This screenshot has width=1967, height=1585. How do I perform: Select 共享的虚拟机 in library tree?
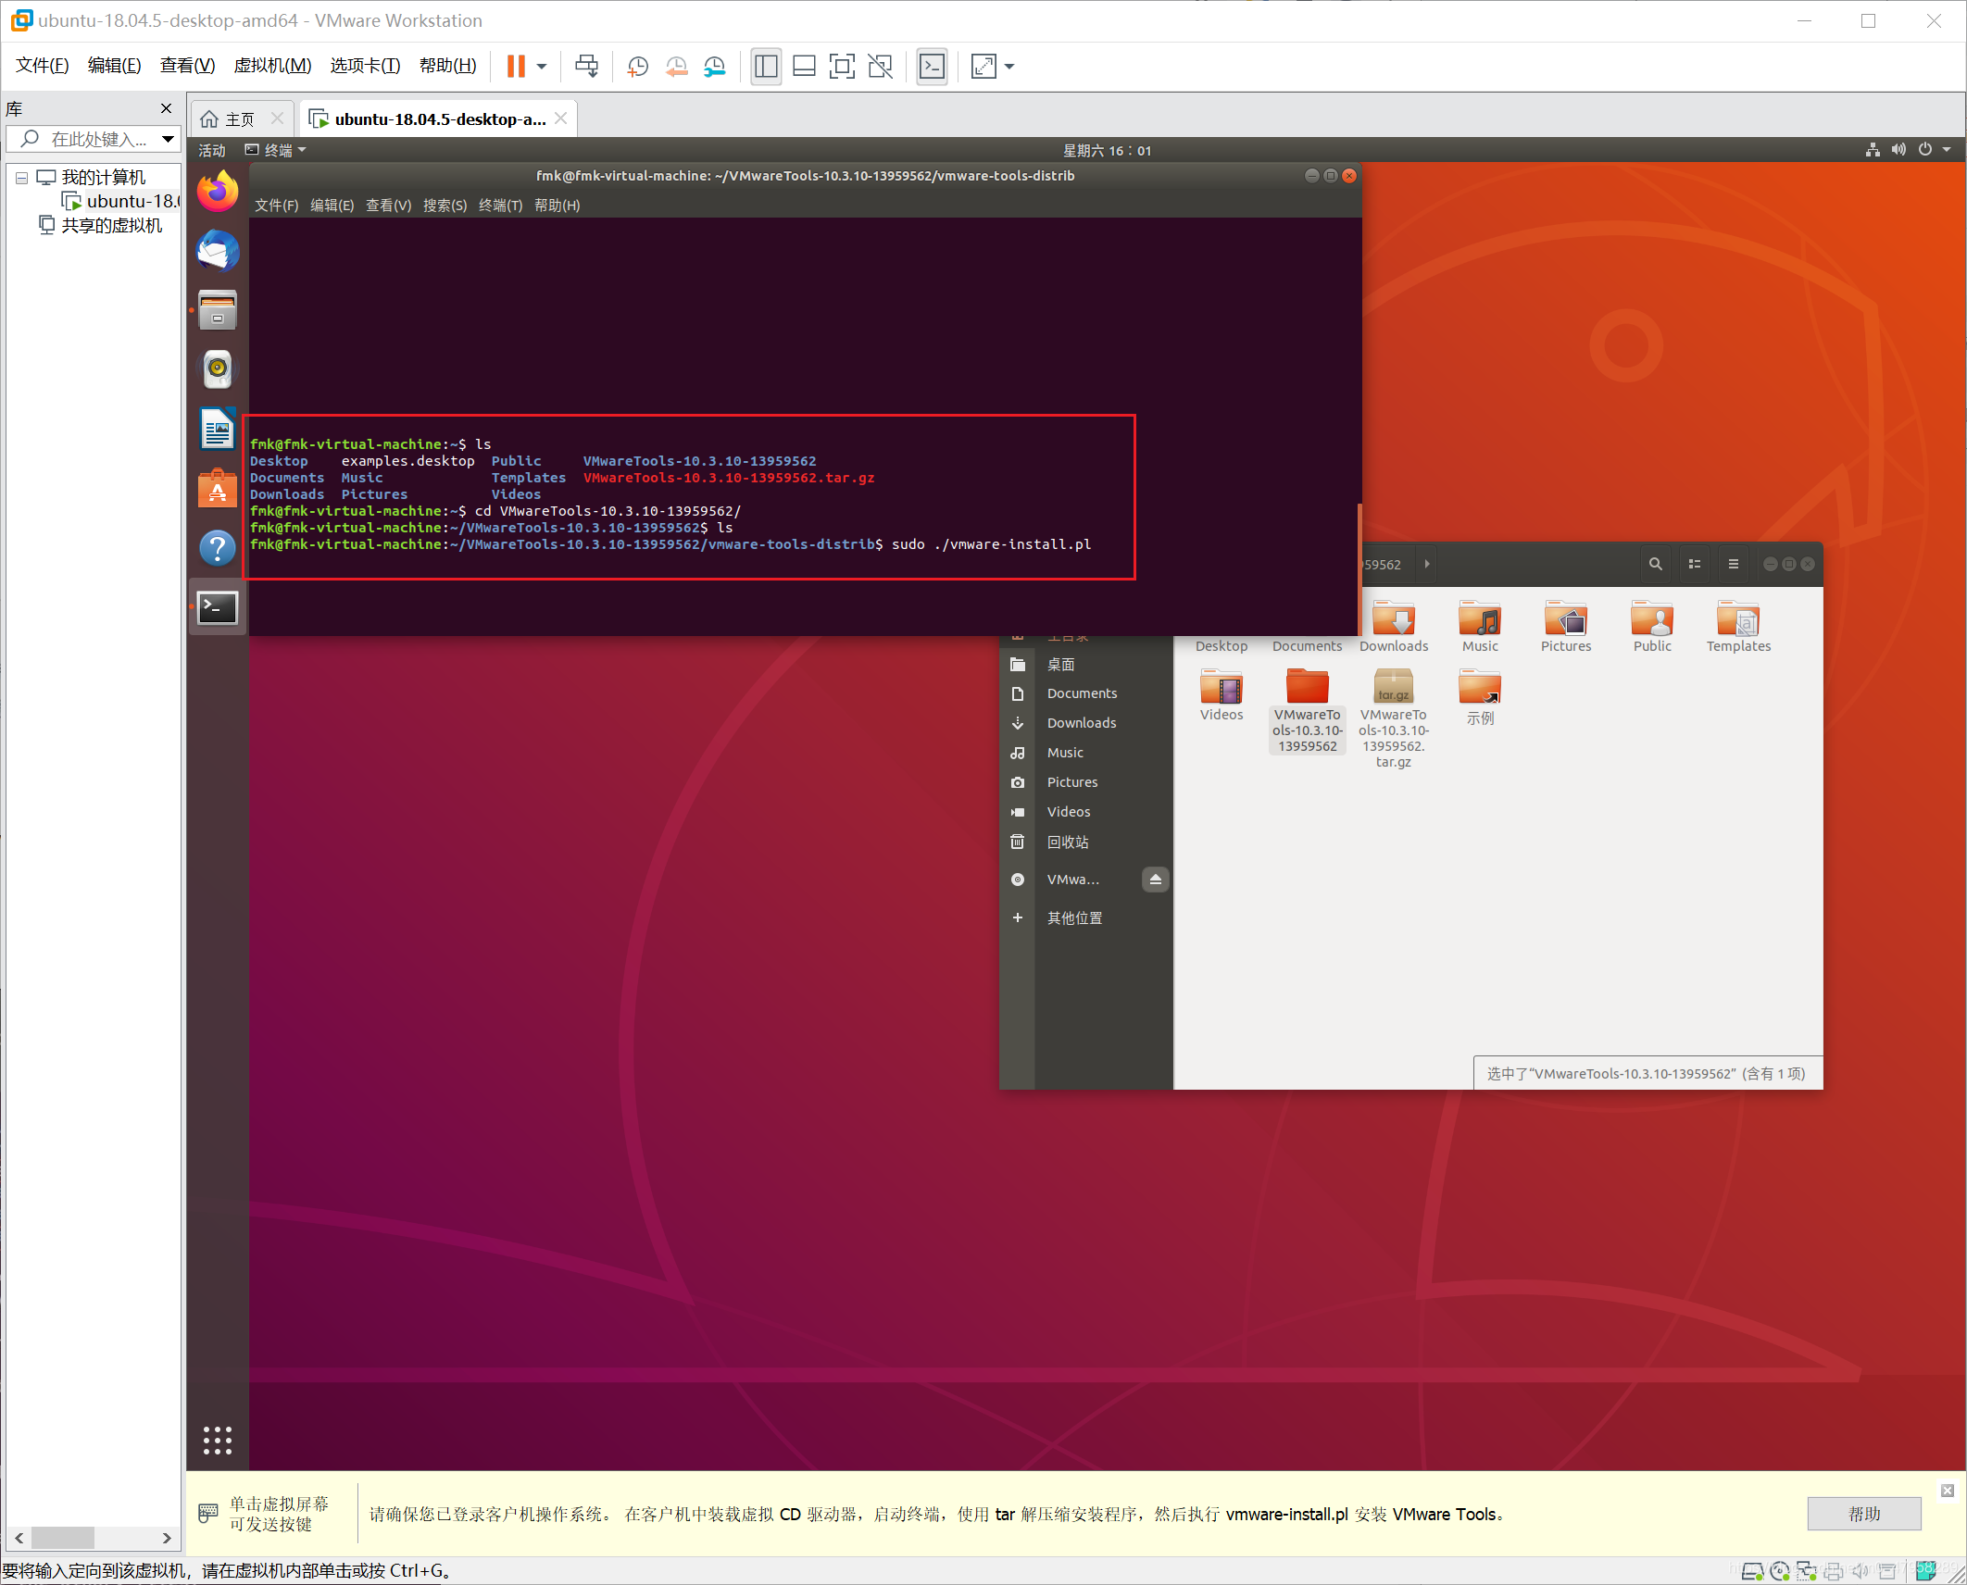click(101, 226)
